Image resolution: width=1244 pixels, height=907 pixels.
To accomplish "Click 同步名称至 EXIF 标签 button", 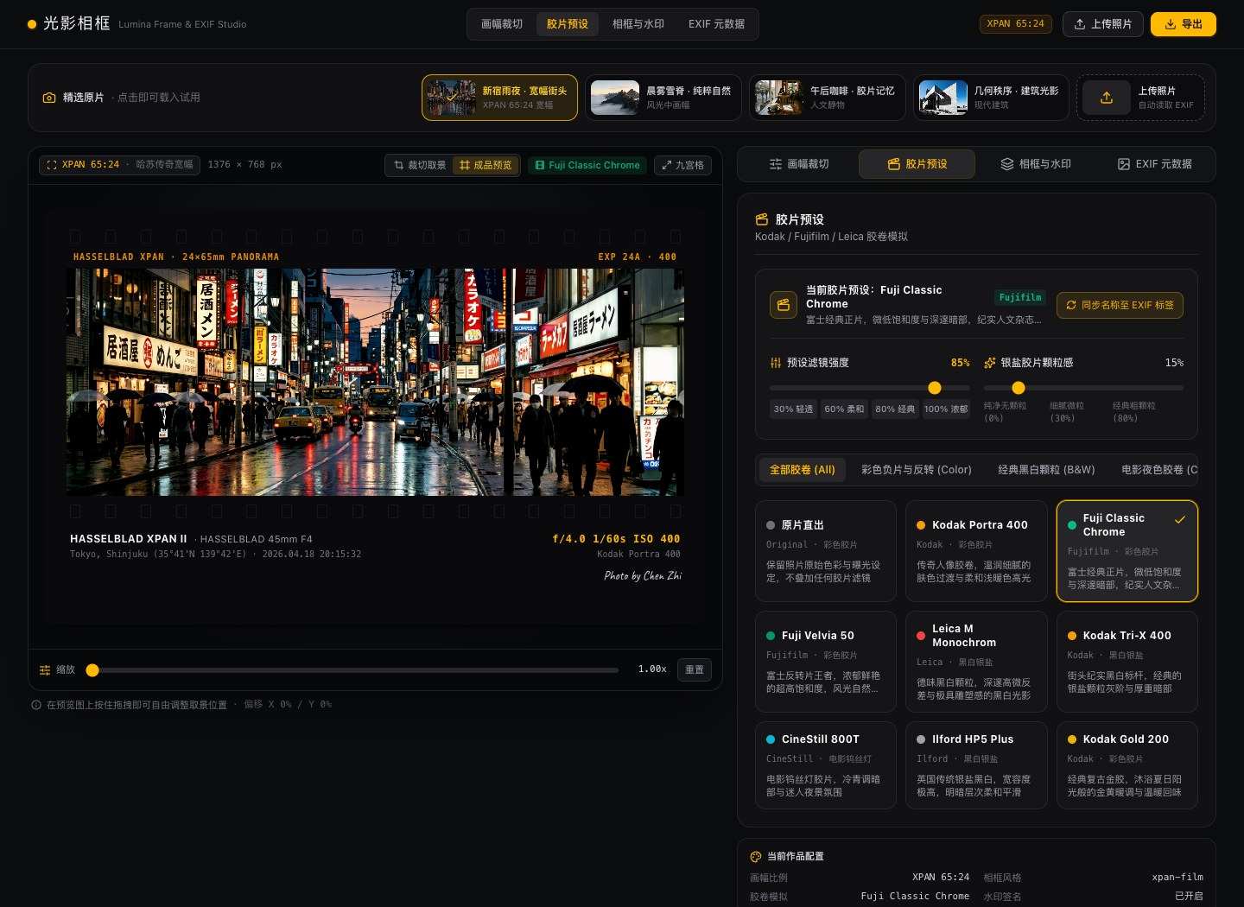I will (x=1120, y=305).
